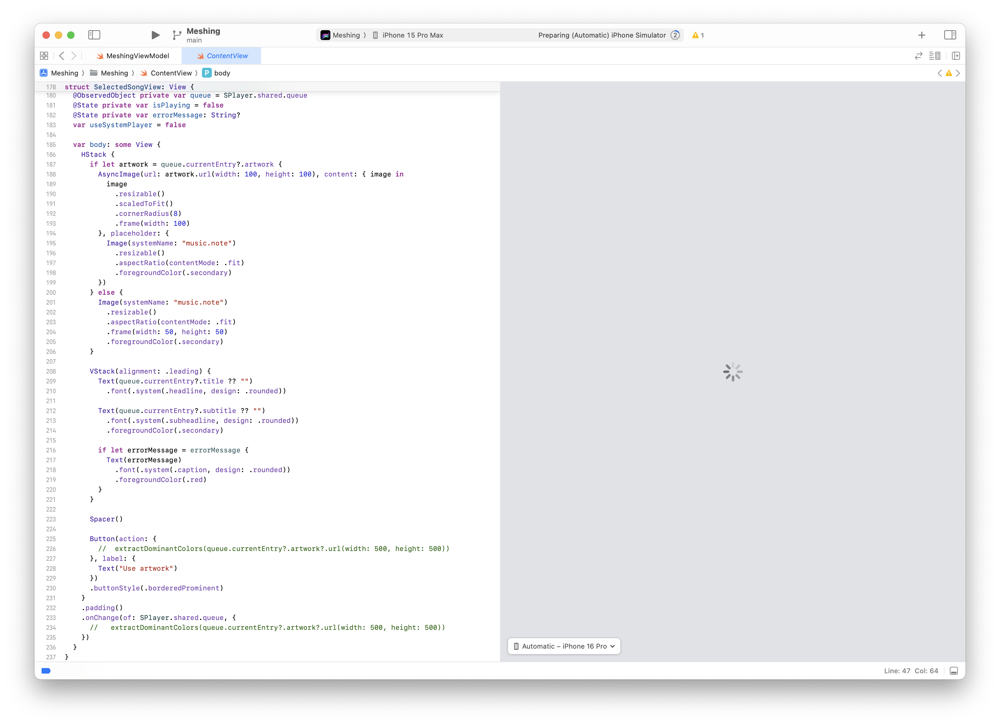
Task: Click the activity count badge showing 2
Action: click(675, 35)
